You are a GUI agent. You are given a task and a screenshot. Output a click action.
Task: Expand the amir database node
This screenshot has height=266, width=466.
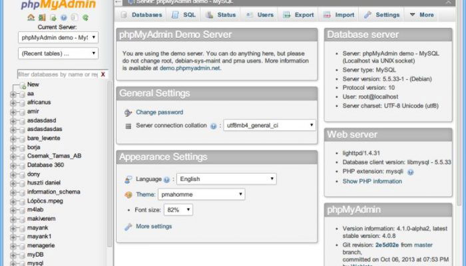(x=13, y=112)
